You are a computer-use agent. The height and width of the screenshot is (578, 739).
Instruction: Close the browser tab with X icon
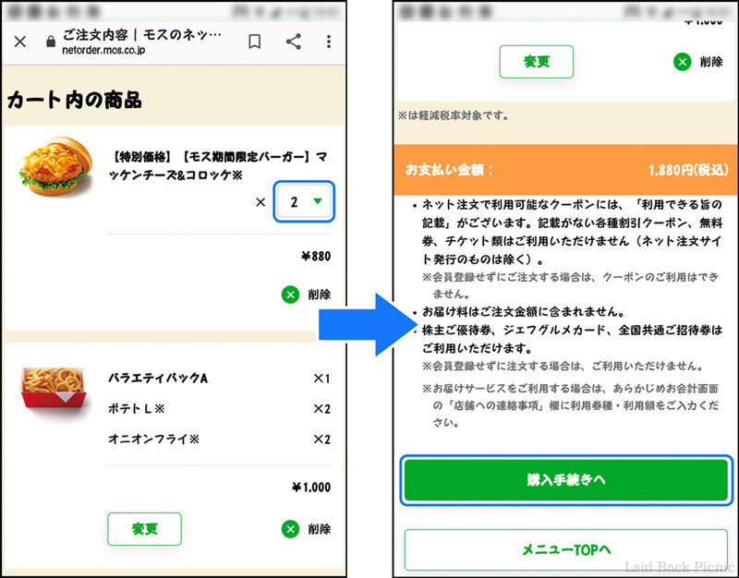19,42
